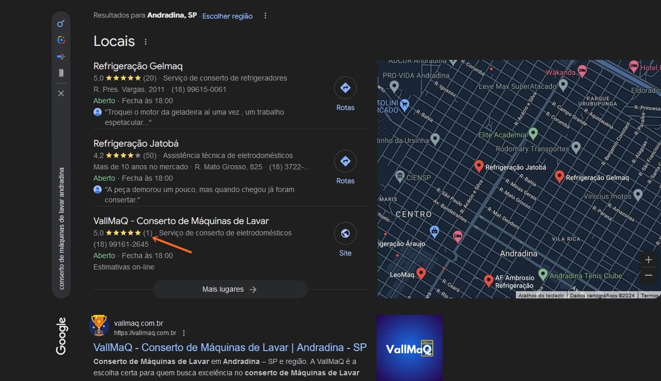Click the search magnifier icon in sidebar

click(61, 24)
